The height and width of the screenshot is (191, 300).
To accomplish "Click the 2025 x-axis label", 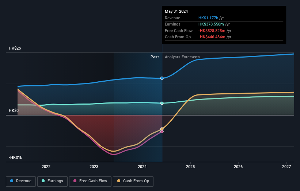I will [x=190, y=167].
